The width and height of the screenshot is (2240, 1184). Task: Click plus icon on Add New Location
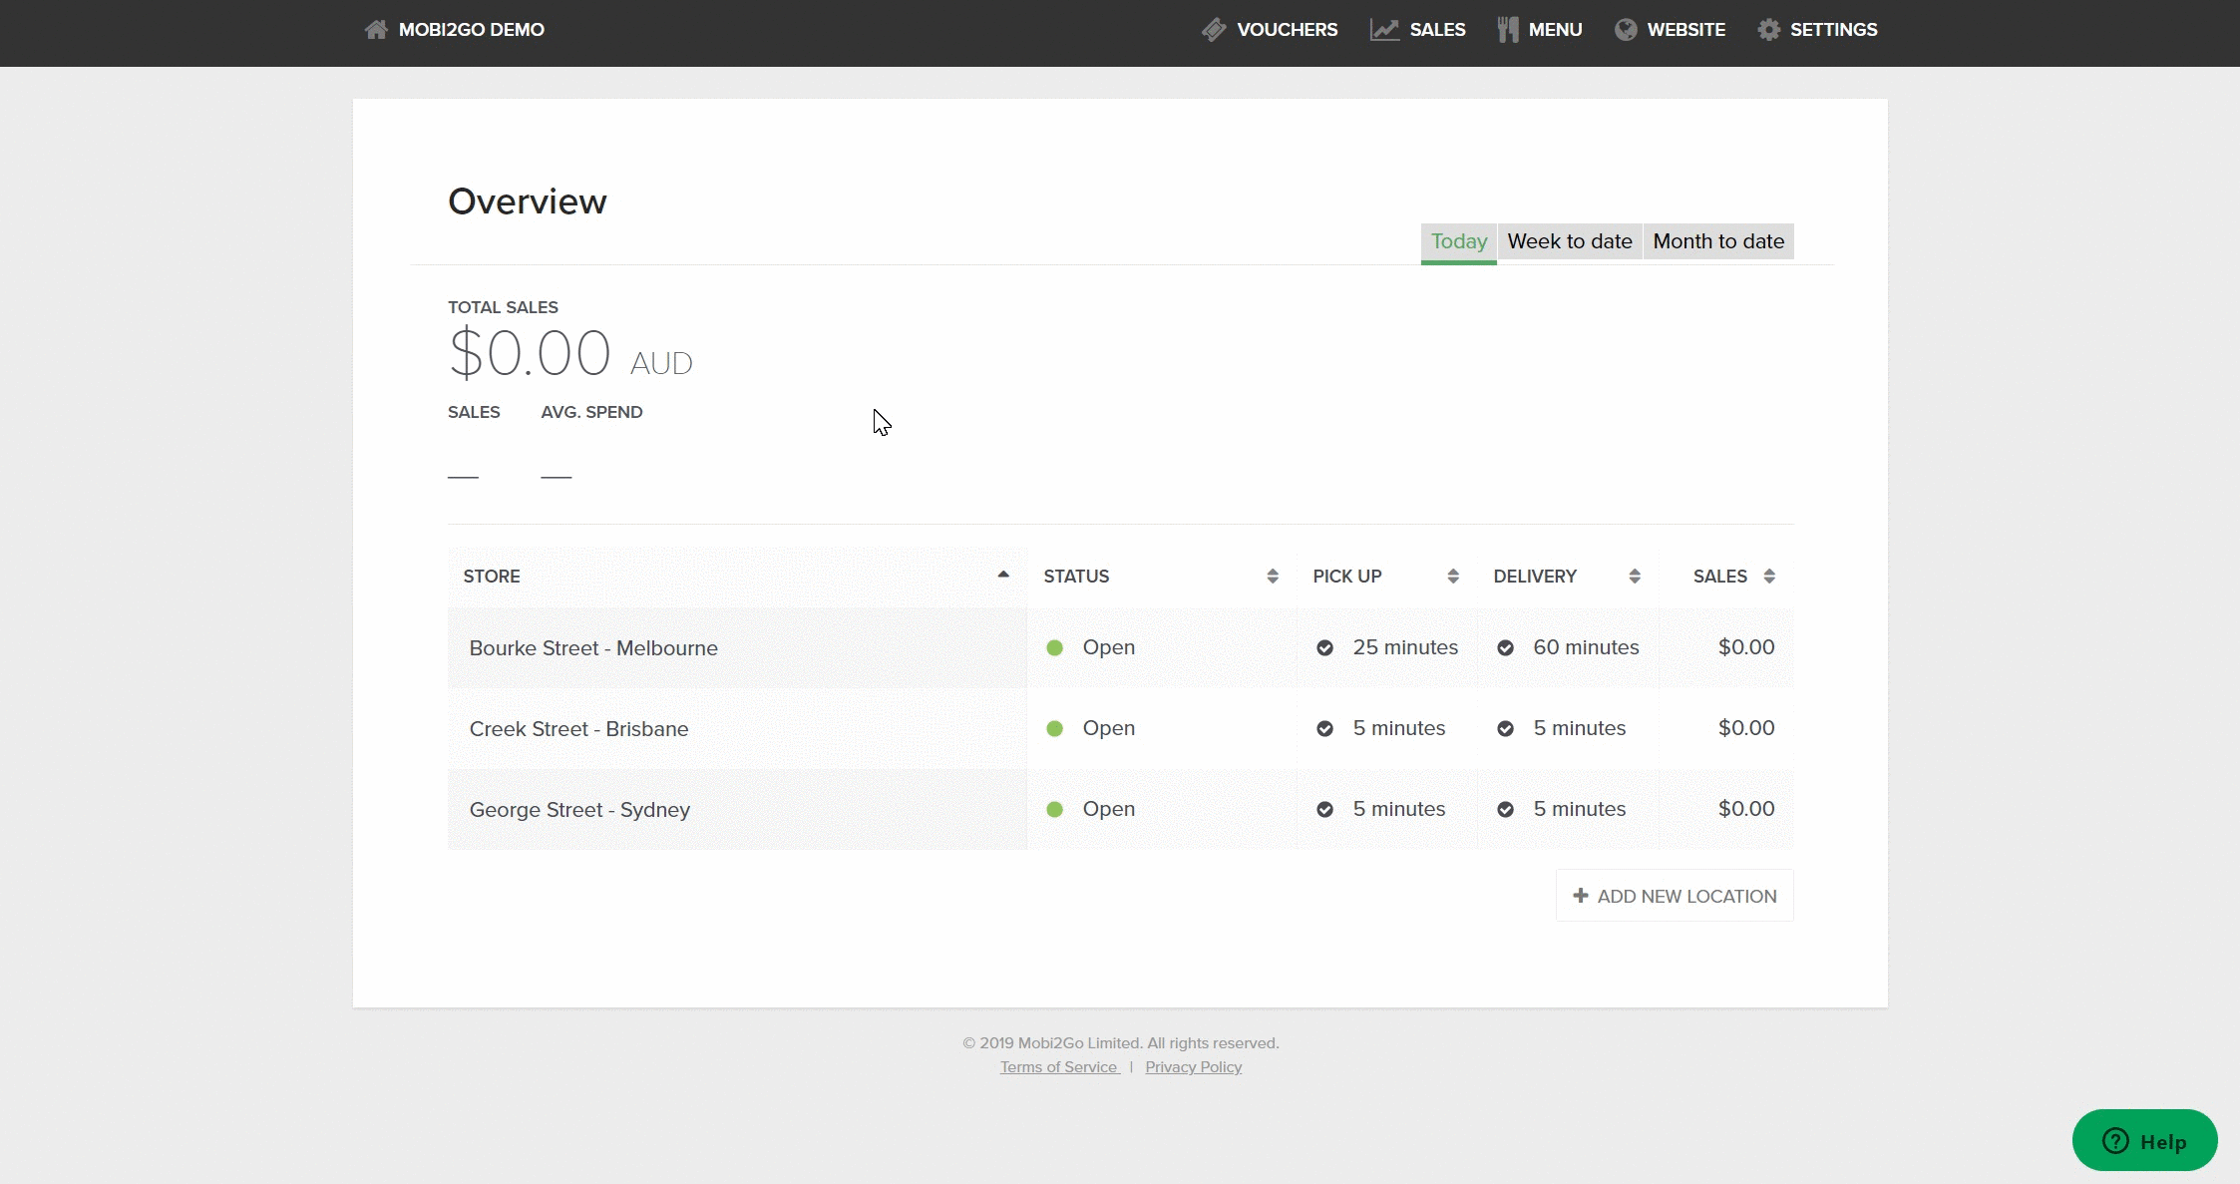coord(1581,896)
